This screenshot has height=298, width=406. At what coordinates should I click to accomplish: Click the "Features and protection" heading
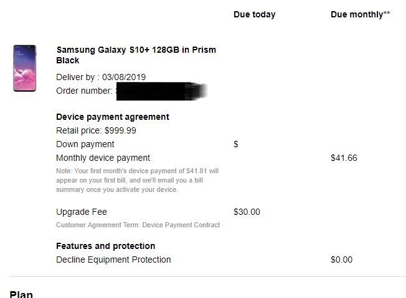pos(105,246)
